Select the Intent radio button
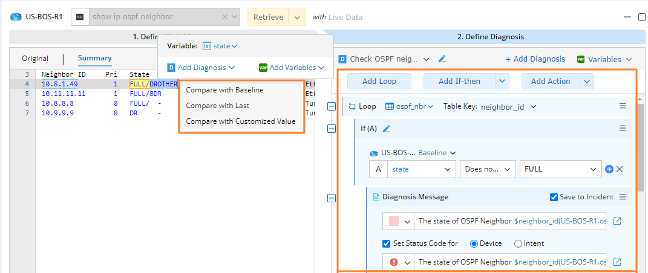648x273 pixels. [x=518, y=244]
